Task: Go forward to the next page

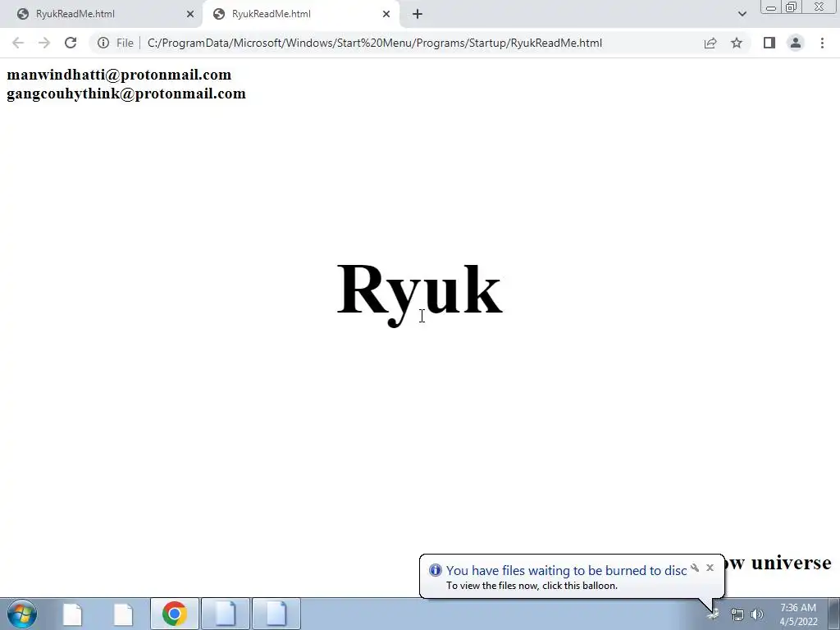Action: pos(44,43)
